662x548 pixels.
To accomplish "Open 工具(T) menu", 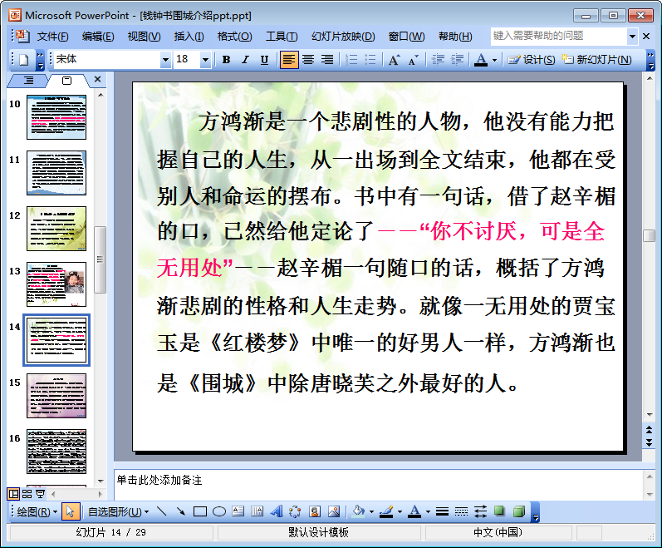I will pos(282,37).
